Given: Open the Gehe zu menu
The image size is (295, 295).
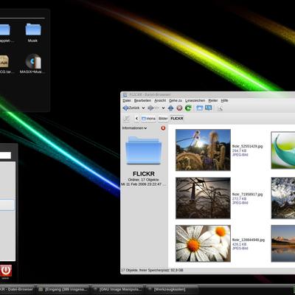Looking at the screenshot, I should pyautogui.click(x=176, y=100).
